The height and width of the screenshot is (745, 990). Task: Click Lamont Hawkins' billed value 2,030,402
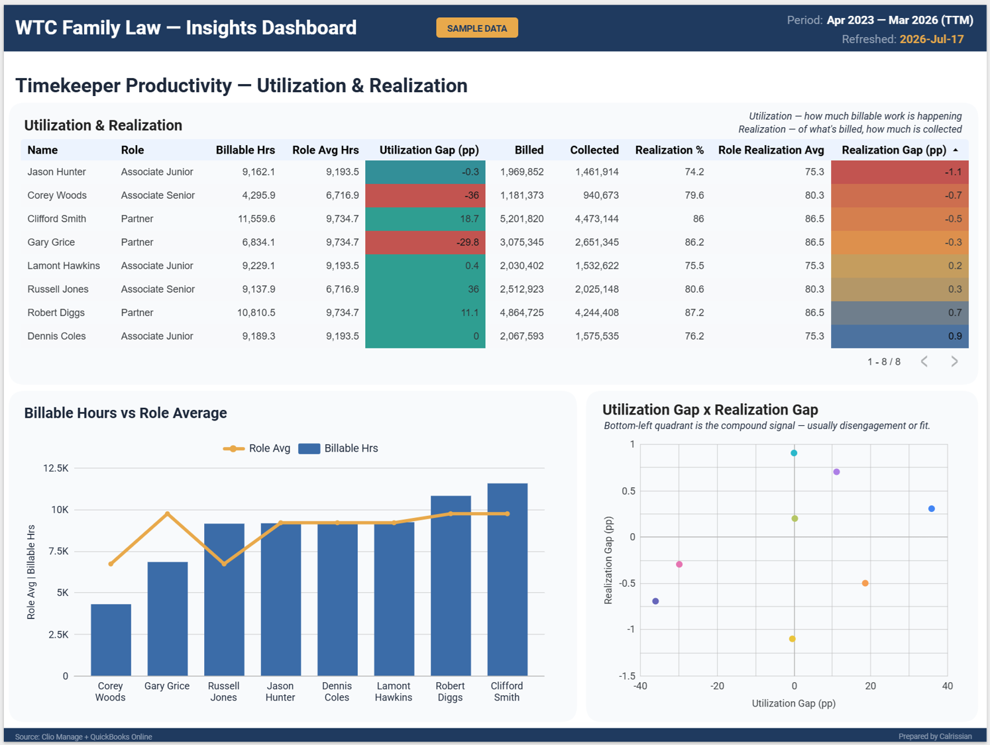pos(522,266)
